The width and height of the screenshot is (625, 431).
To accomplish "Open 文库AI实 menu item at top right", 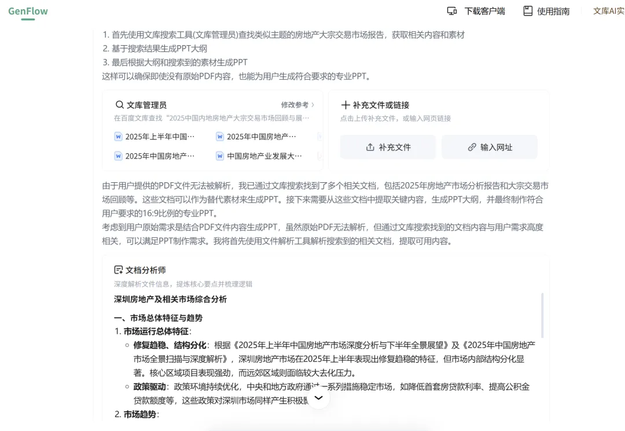I will point(609,11).
